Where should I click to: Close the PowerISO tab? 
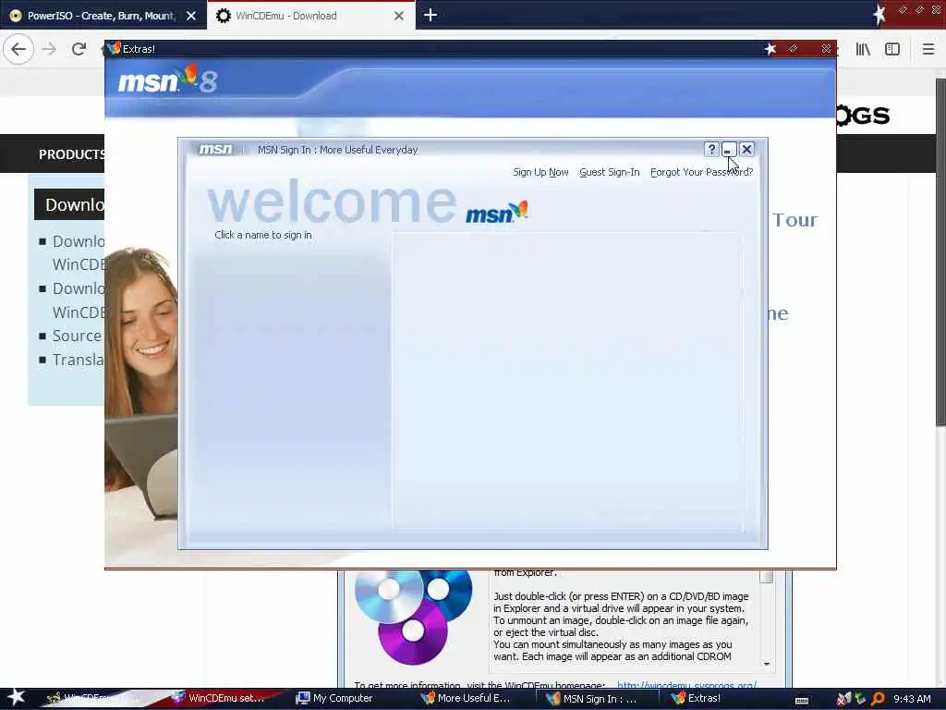click(191, 16)
